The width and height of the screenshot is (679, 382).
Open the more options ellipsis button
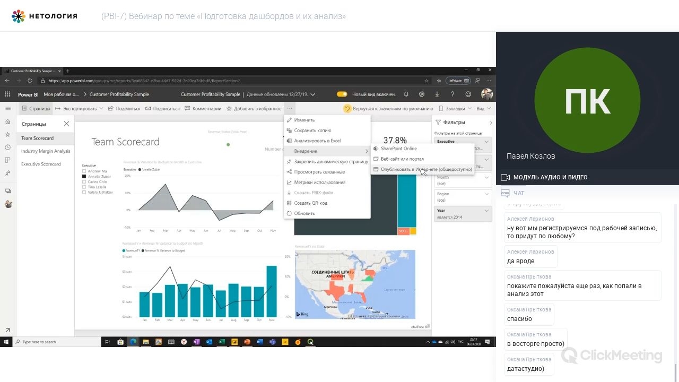click(290, 108)
